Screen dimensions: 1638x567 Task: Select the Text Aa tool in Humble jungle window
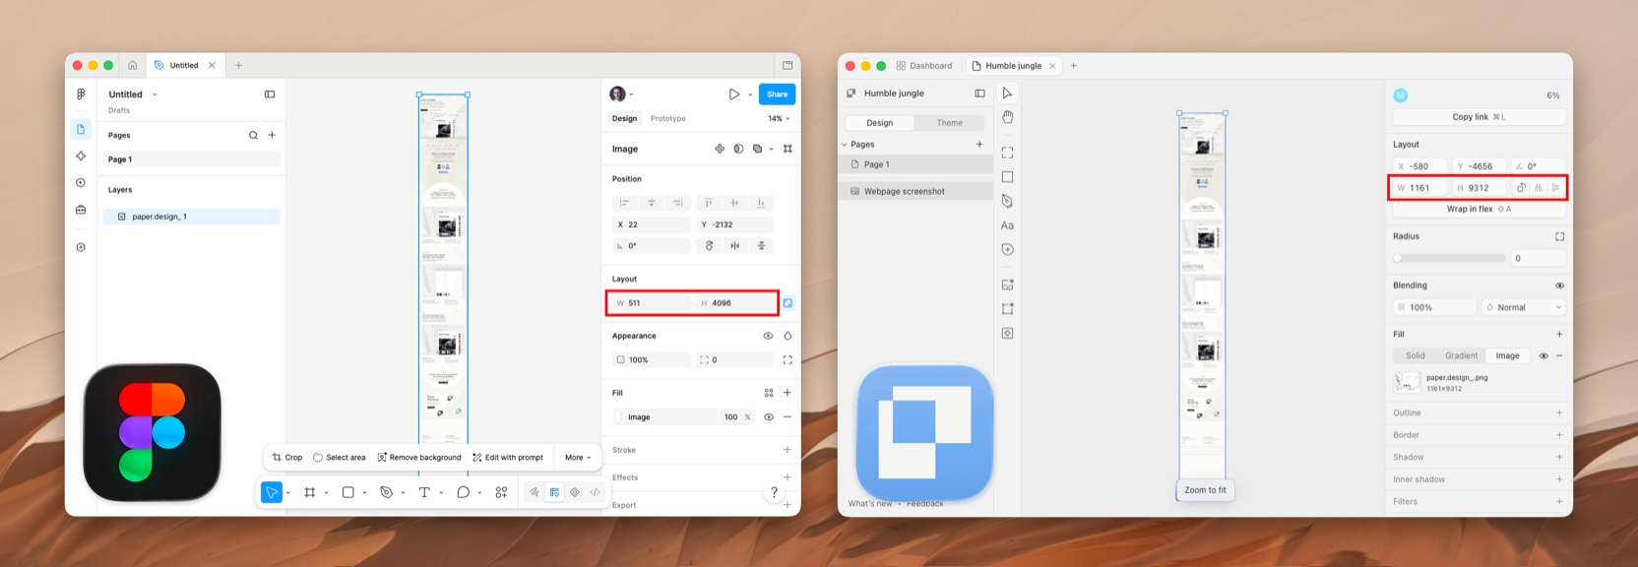1007,225
